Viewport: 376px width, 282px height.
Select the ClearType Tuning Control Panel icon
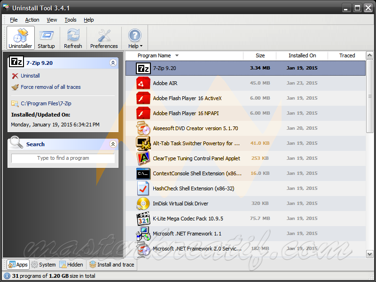[143, 158]
